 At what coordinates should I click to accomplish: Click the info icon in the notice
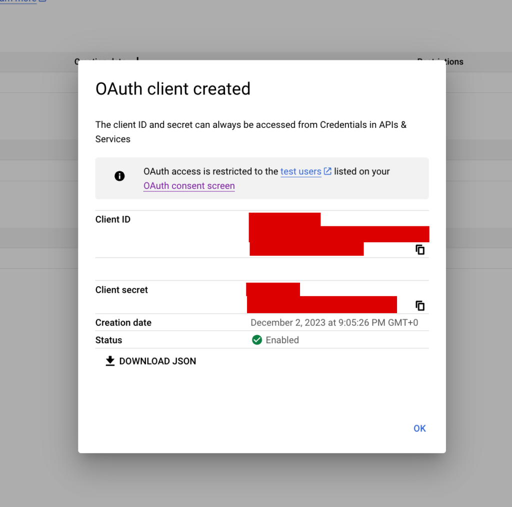point(119,176)
